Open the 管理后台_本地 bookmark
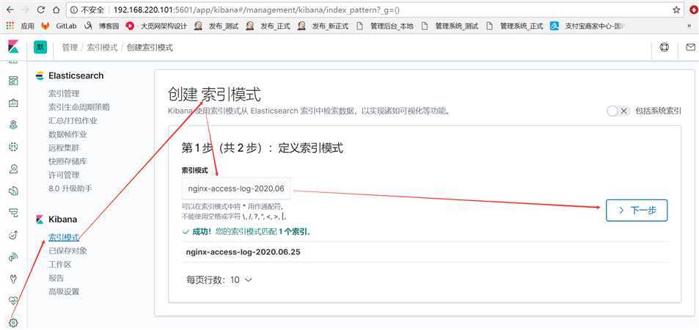The image size is (699, 330). point(385,26)
